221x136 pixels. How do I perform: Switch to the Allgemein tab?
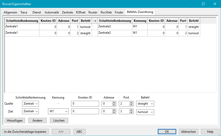tap(10, 12)
